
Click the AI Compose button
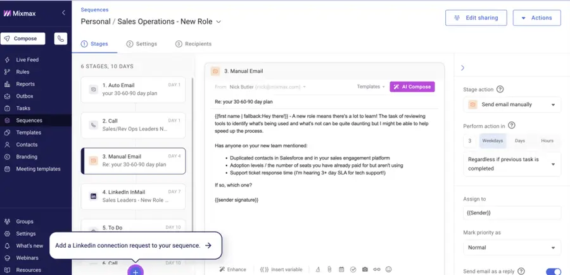(x=412, y=87)
